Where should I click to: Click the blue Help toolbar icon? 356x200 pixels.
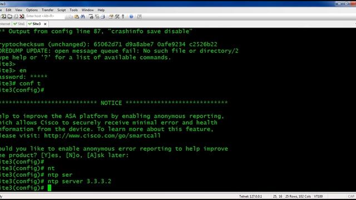[131, 16]
